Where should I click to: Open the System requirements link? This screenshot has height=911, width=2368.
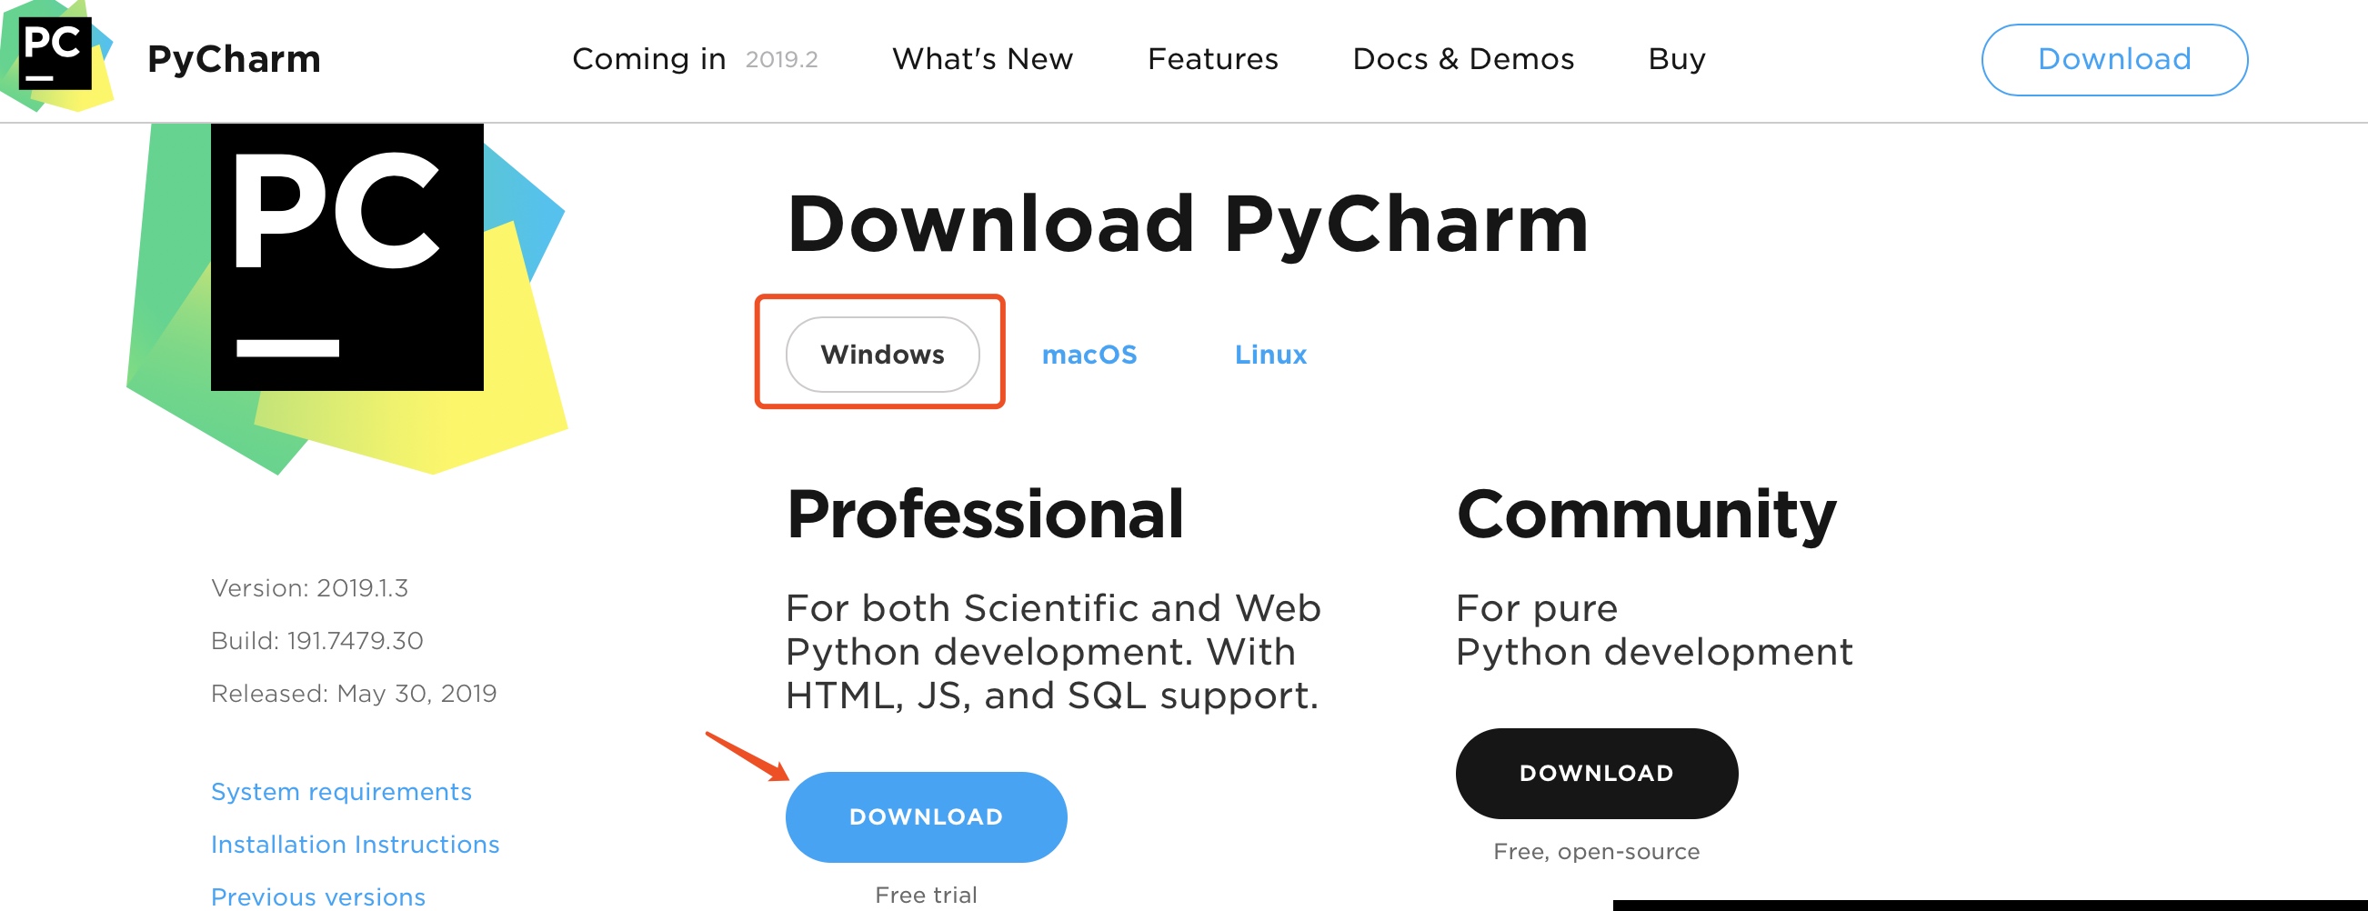(341, 792)
